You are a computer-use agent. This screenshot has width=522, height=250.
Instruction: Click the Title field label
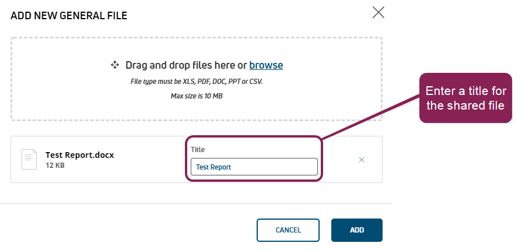click(x=198, y=150)
